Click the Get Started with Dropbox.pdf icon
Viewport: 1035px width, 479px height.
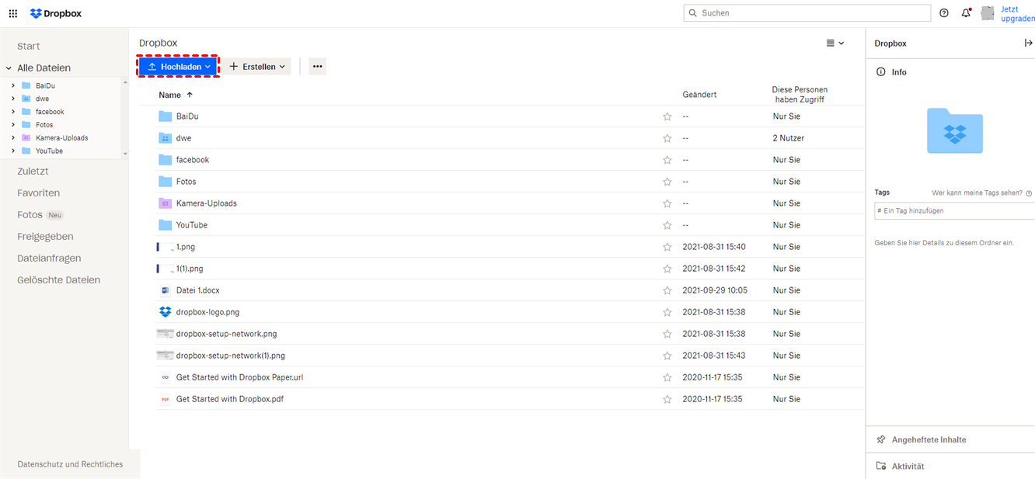165,399
